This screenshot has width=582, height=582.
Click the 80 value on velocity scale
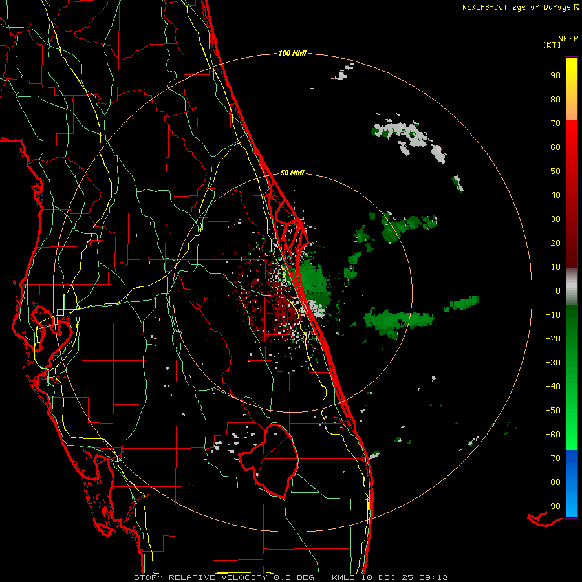pyautogui.click(x=555, y=100)
